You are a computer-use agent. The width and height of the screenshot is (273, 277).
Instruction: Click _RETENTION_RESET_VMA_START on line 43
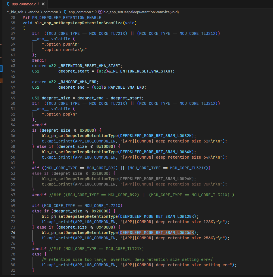click(89, 66)
